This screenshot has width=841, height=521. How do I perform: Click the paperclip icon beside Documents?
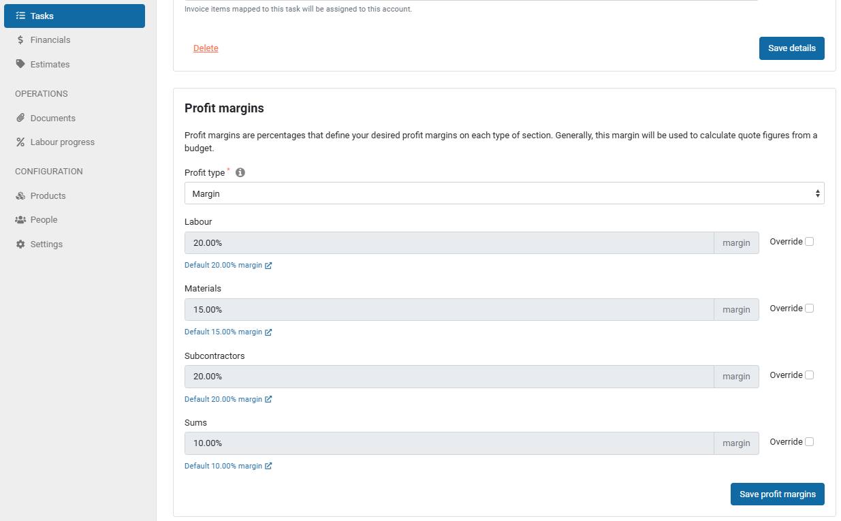(20, 118)
